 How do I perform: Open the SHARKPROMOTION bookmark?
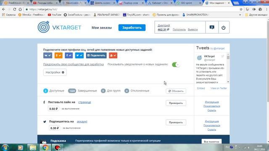(x=195, y=15)
